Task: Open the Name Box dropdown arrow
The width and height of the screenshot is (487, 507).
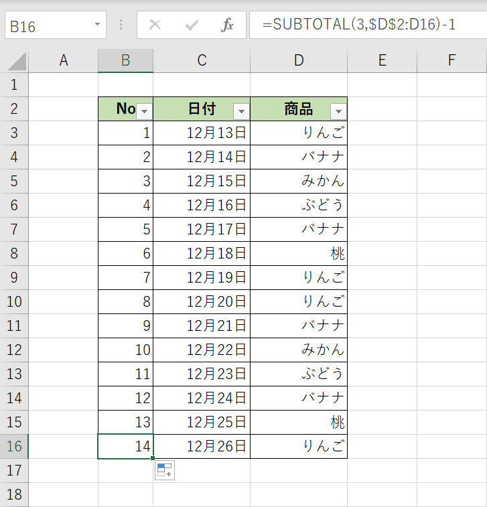Action: [x=97, y=25]
